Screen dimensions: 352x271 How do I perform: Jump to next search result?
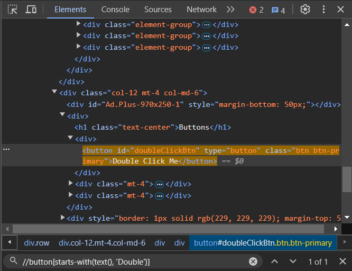coord(293,261)
